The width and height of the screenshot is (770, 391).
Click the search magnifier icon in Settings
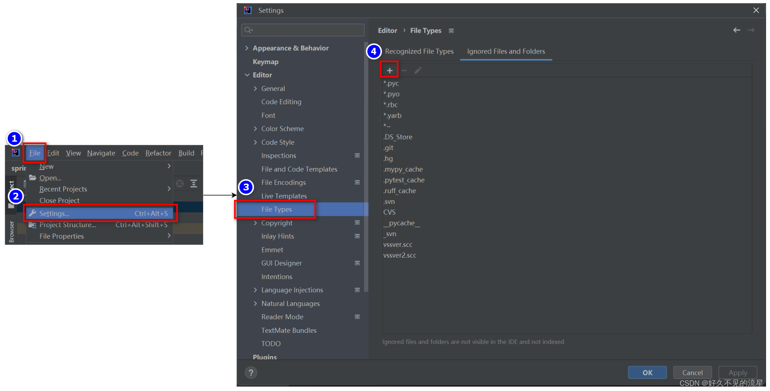pos(248,30)
